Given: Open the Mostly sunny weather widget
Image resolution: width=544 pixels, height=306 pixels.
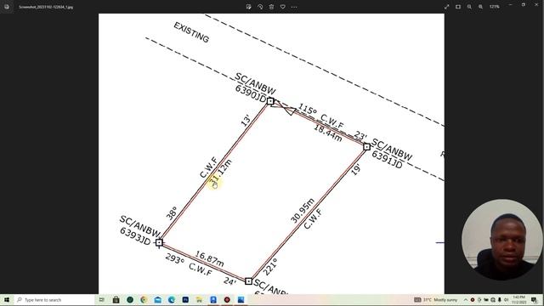Looking at the screenshot, I should tap(436, 300).
